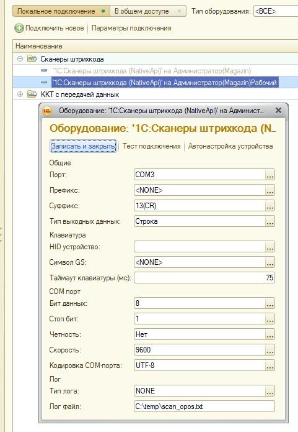The image size is (298, 432).
Task: Click the ККТ с передачей данных folder icon
Action: point(32,94)
